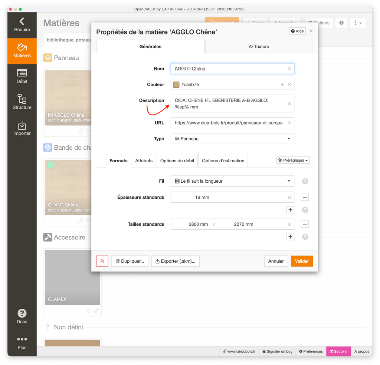
Task: Click the red trash delete icon
Action: tap(102, 261)
